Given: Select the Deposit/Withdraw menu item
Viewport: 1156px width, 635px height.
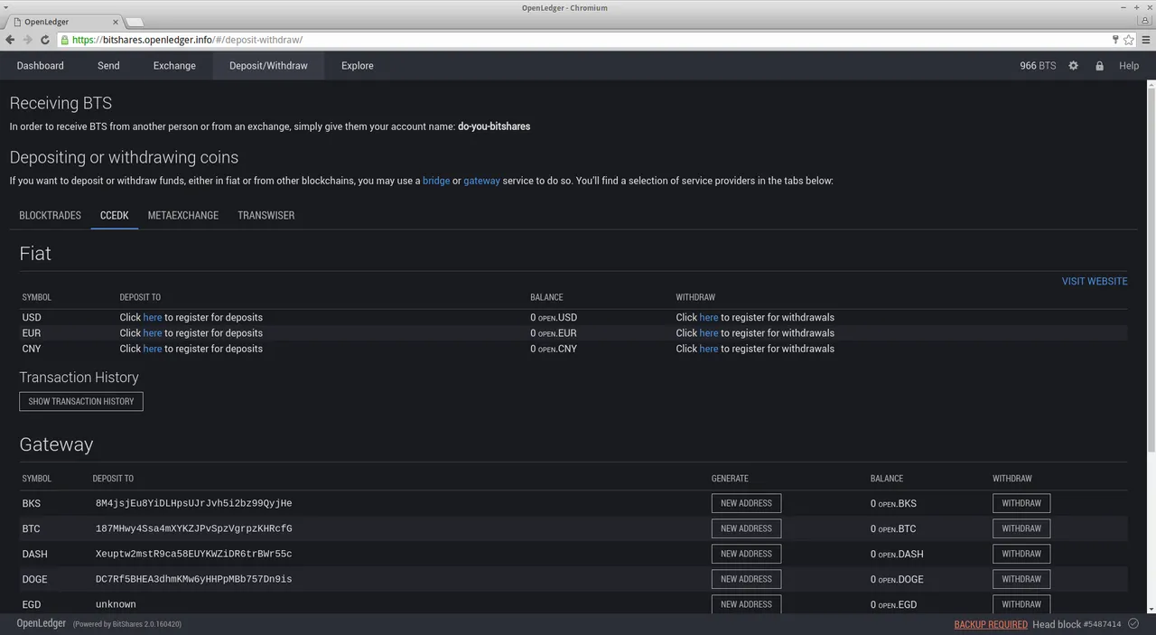Looking at the screenshot, I should click(x=268, y=66).
